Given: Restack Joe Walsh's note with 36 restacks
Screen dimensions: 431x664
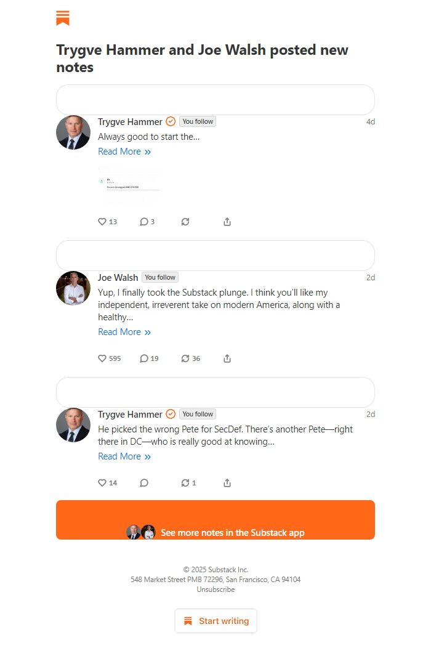Looking at the screenshot, I should 190,358.
